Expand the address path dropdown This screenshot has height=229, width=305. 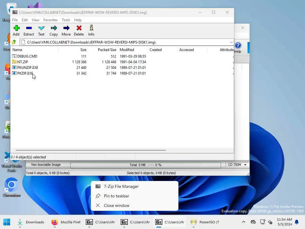click(231, 42)
